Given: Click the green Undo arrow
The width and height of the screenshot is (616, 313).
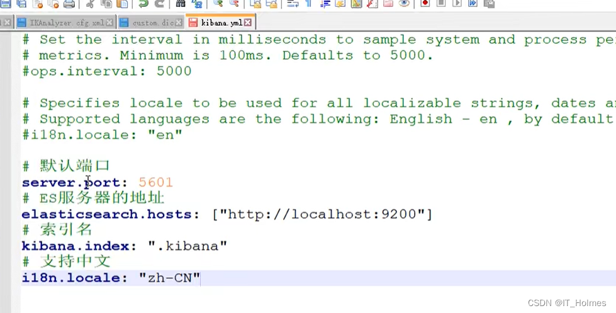Looking at the screenshot, I should pyautogui.click(x=143, y=4).
